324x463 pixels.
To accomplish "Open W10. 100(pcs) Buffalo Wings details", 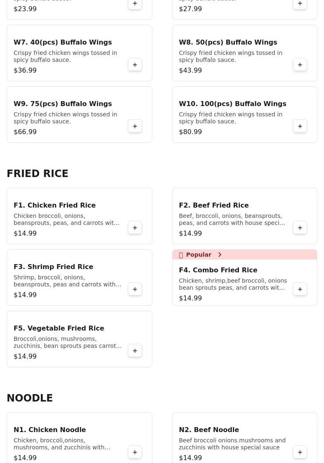I will tap(232, 104).
